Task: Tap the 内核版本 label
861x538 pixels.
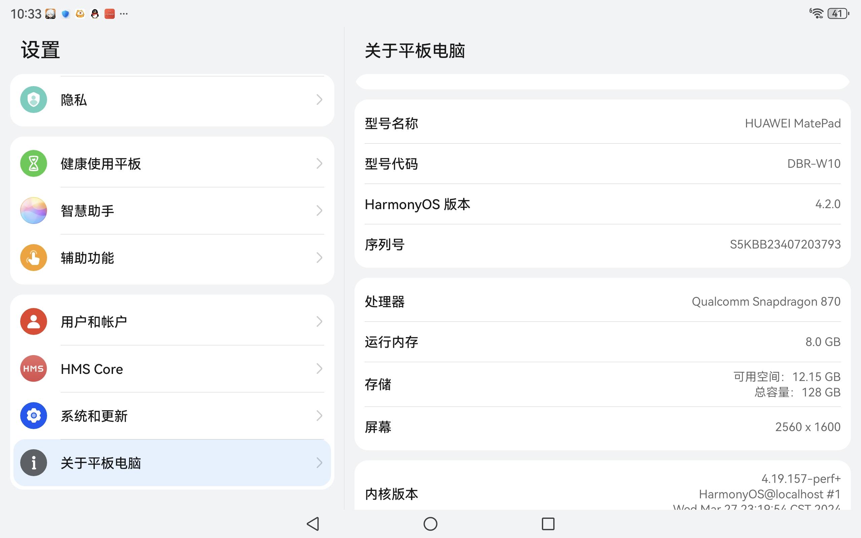Action: tap(391, 494)
